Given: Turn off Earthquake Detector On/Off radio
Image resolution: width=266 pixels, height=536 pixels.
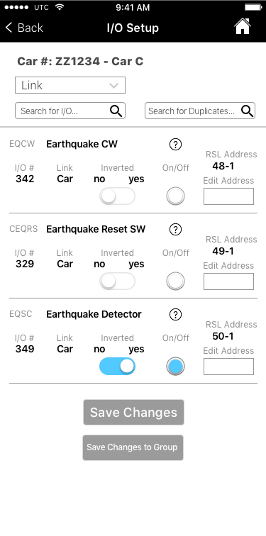Looking at the screenshot, I should tap(175, 367).
